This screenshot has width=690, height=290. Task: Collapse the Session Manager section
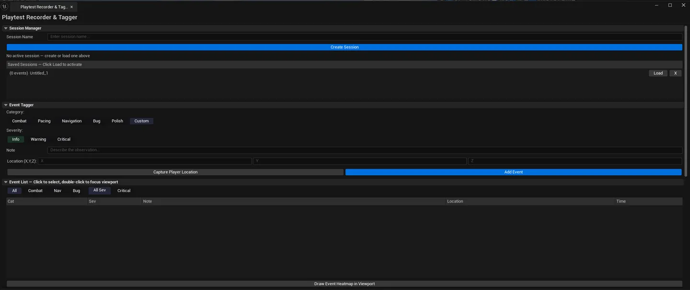(6, 28)
